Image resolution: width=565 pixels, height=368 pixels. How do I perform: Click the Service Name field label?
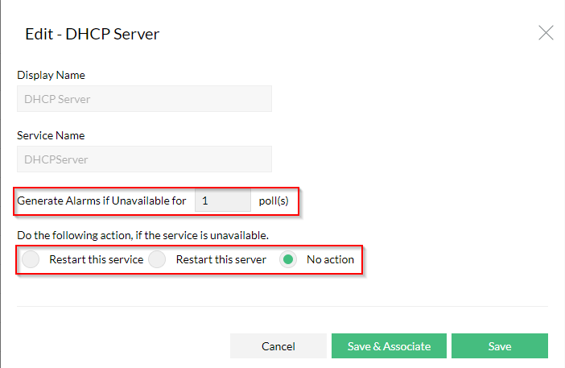(51, 135)
